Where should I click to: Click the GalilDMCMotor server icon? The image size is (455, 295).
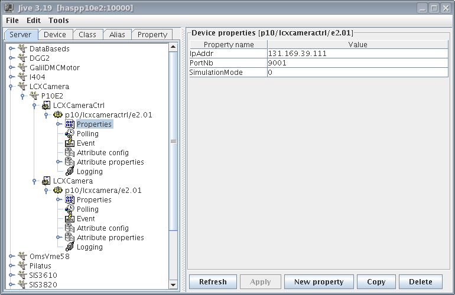[22, 67]
